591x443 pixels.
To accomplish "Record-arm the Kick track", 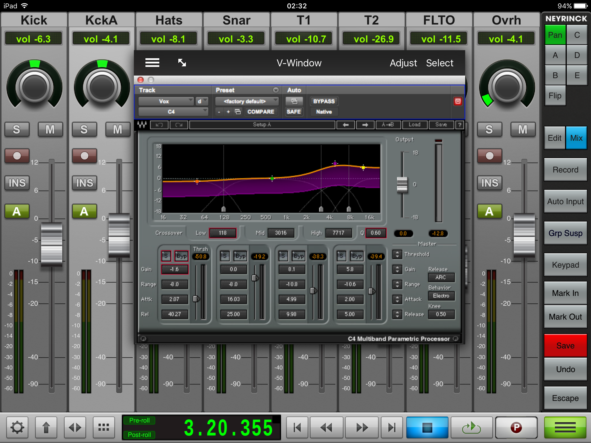I will point(17,156).
